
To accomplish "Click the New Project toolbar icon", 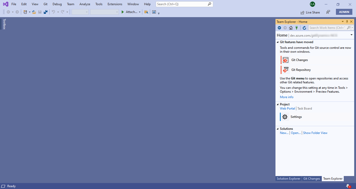I will (25, 12).
